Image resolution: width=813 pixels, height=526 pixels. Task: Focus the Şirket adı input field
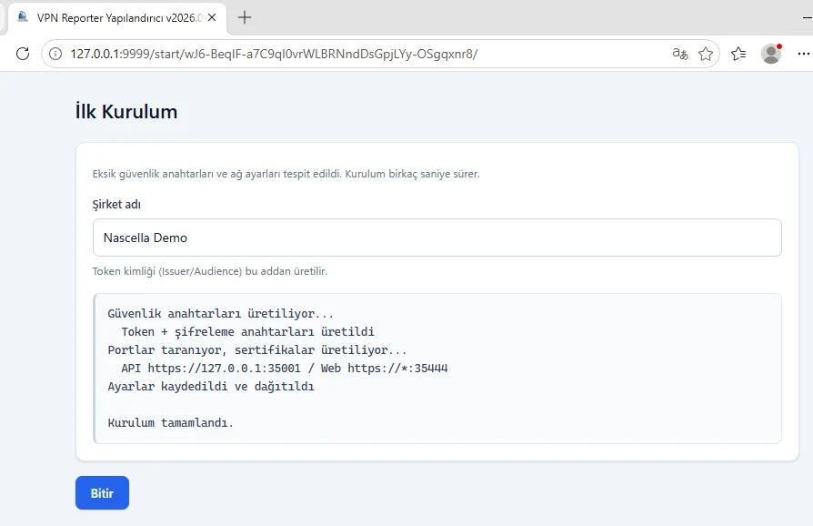(x=437, y=238)
